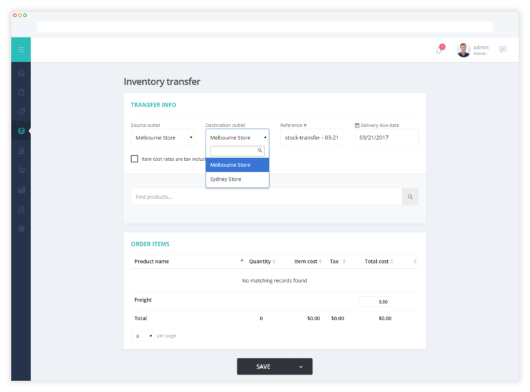The width and height of the screenshot is (530, 392).
Task: Edit the Reference # field
Action: pos(312,137)
